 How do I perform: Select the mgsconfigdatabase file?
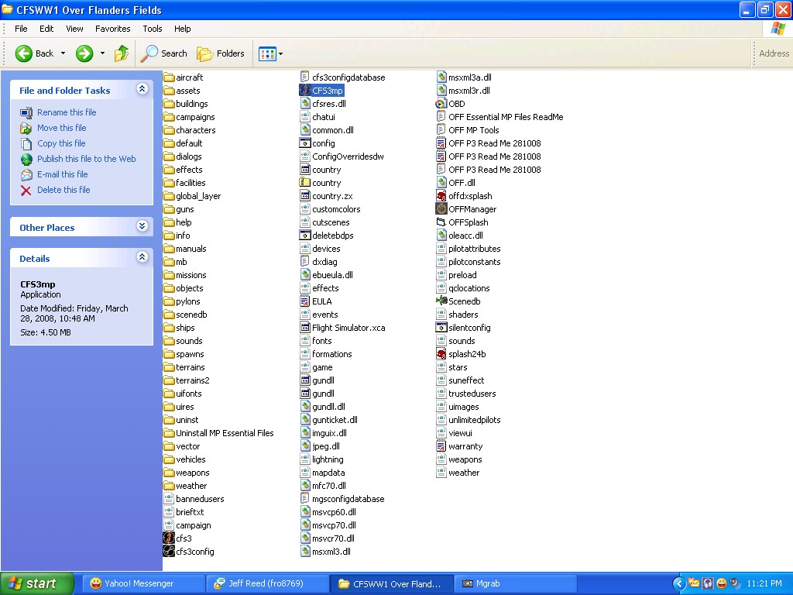342,499
